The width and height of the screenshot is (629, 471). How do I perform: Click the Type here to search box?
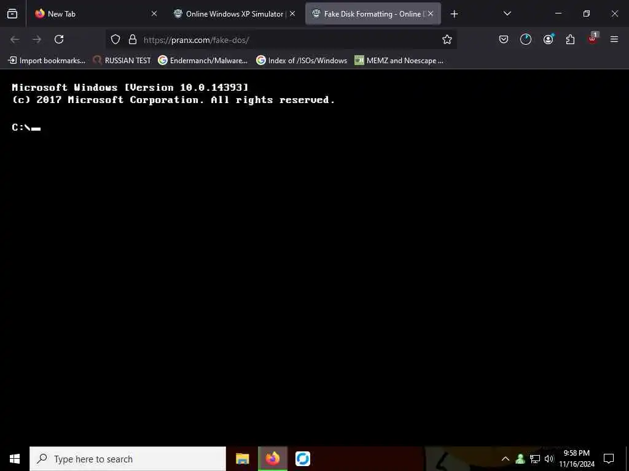point(128,459)
